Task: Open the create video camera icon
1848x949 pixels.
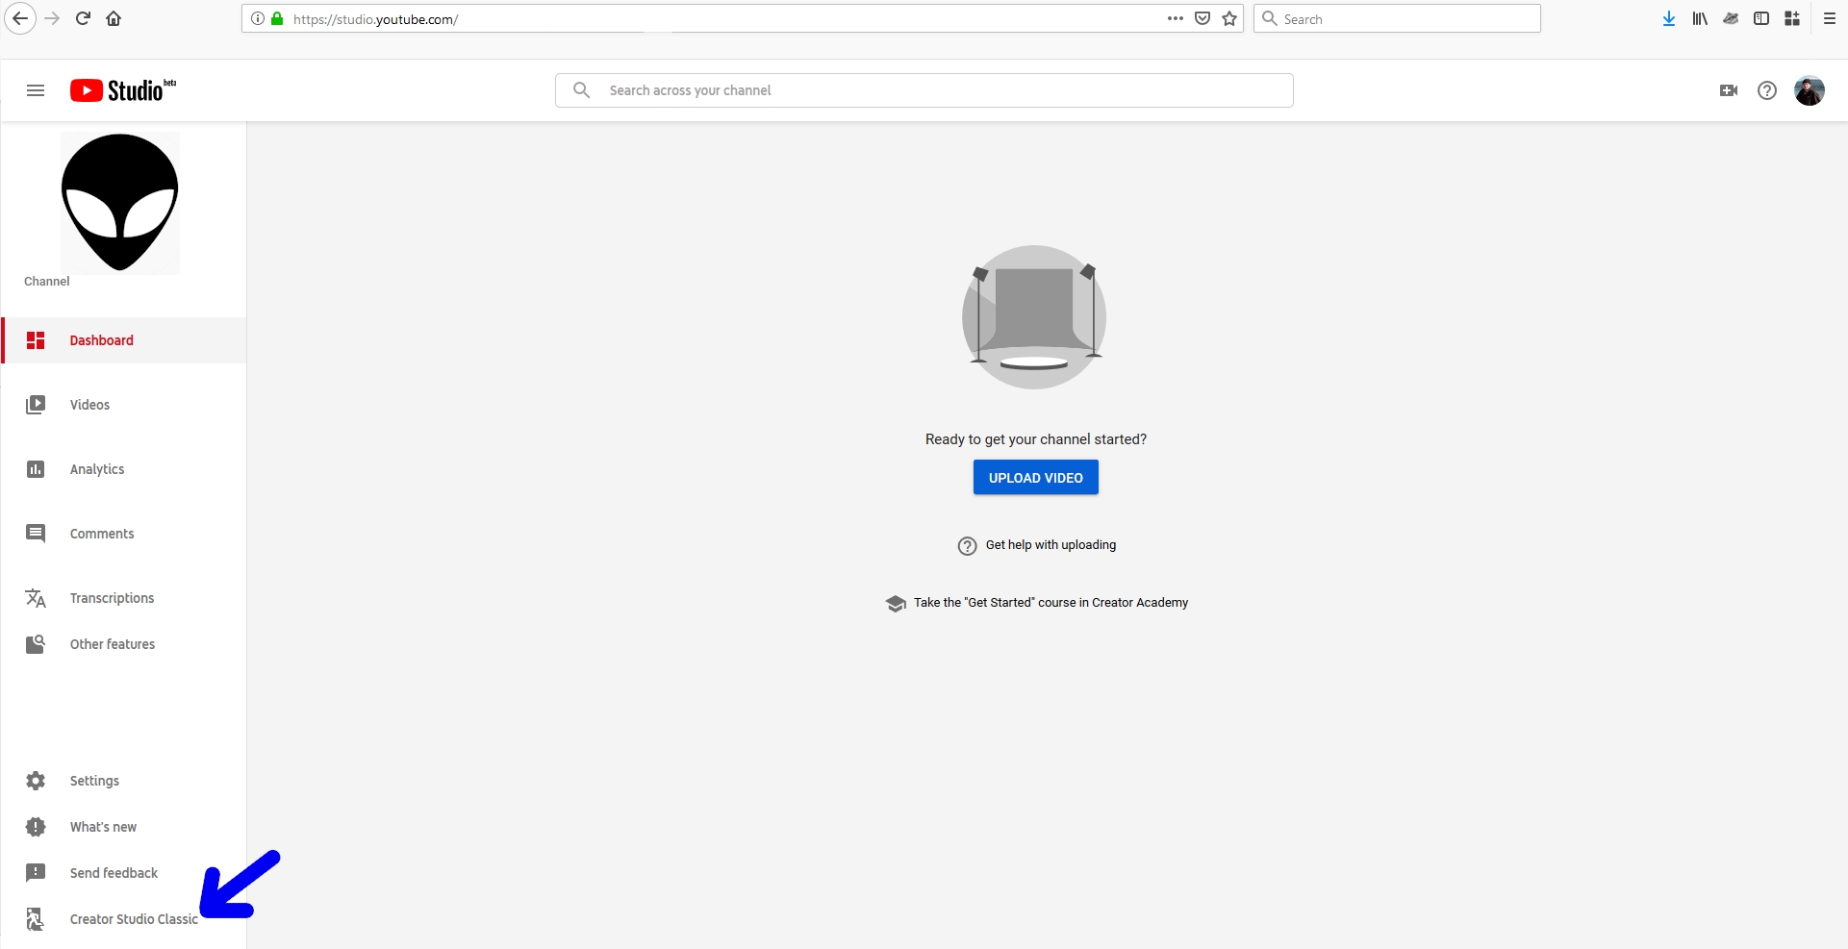Action: click(x=1728, y=90)
